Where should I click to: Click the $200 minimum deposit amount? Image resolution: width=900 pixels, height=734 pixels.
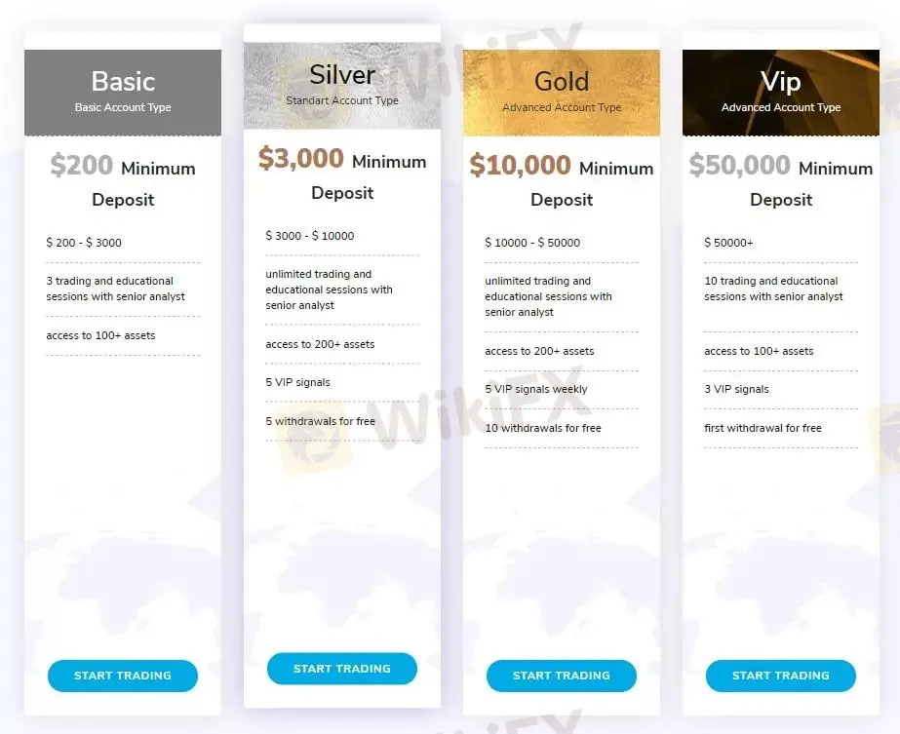82,166
